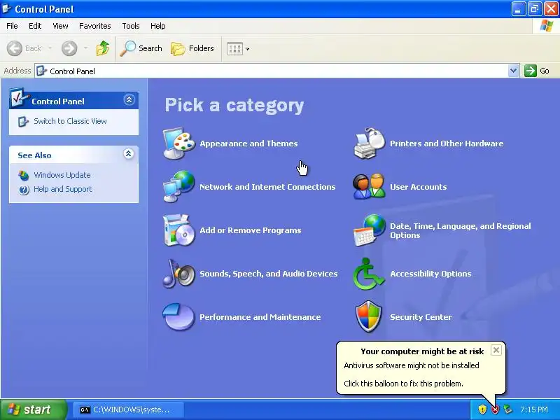Click the Network and Internet Connections text link
560x420 pixels.
pyautogui.click(x=267, y=187)
